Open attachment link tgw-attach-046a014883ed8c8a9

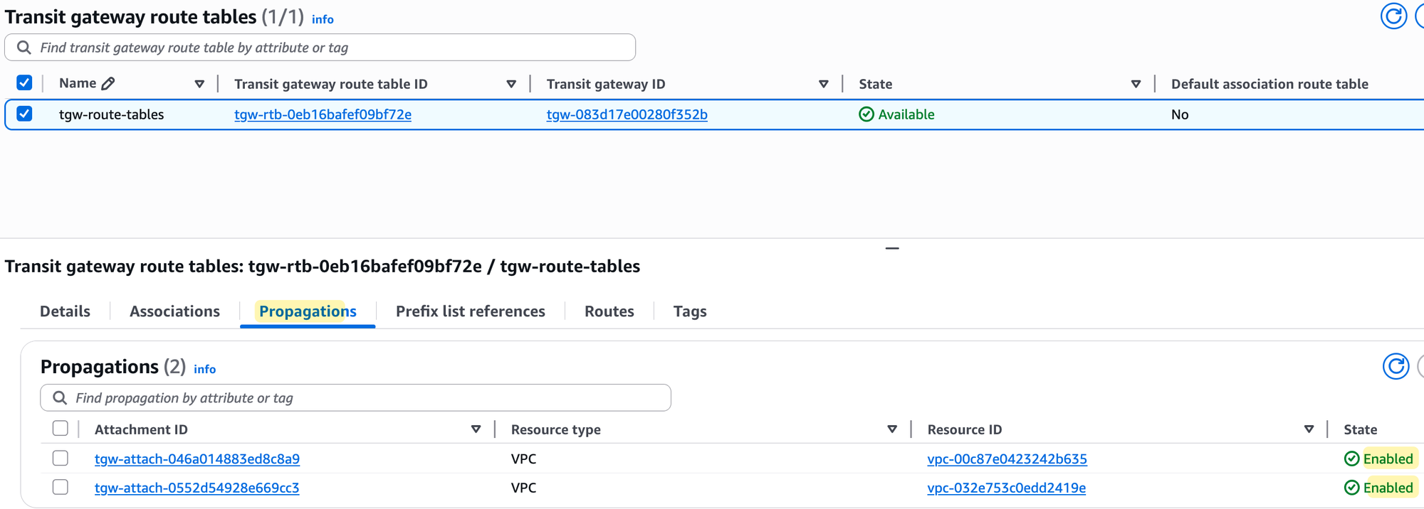point(197,459)
